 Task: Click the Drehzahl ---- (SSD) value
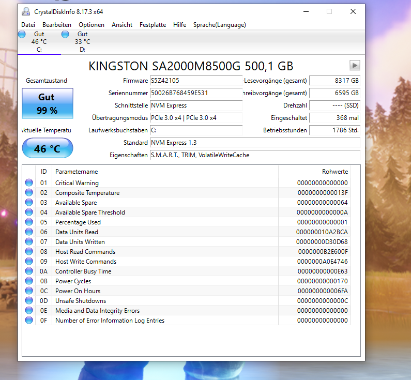pyautogui.click(x=334, y=105)
